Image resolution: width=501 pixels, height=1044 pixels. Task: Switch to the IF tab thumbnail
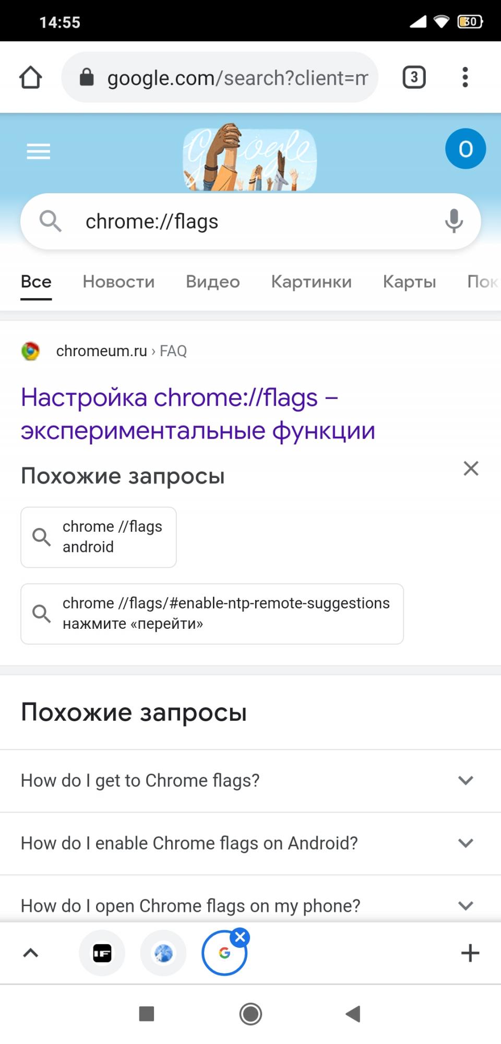(102, 953)
